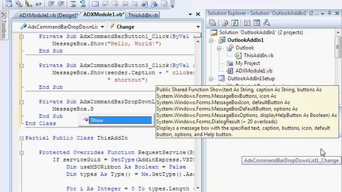Go to the previous bookmark

(x=105, y=4)
